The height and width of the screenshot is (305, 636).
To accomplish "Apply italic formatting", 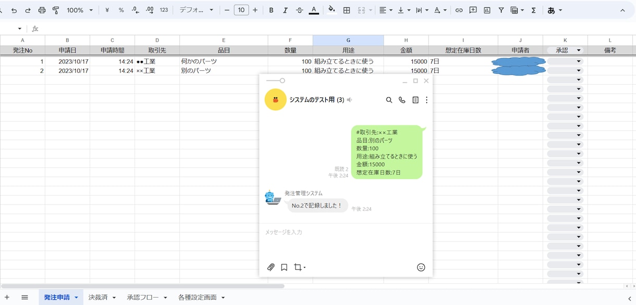I will (285, 10).
